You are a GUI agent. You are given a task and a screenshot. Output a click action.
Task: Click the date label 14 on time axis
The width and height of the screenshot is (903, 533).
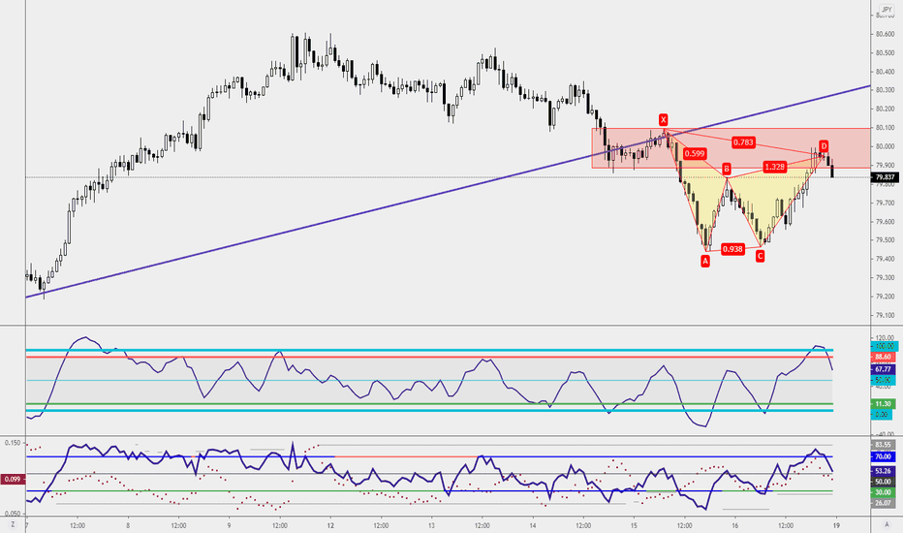click(x=533, y=525)
